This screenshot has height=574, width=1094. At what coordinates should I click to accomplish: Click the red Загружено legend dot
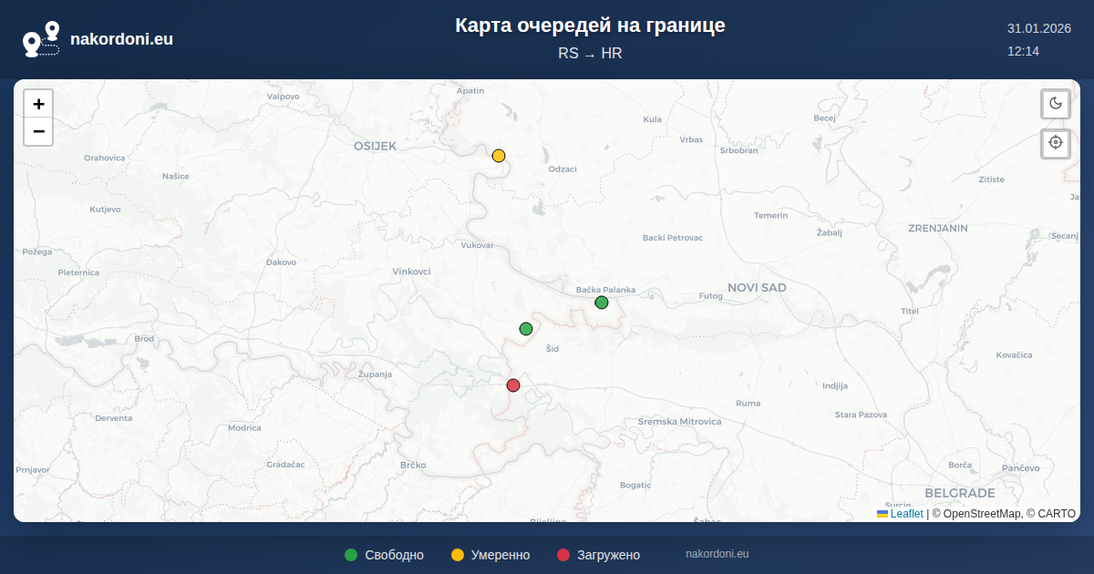(563, 555)
